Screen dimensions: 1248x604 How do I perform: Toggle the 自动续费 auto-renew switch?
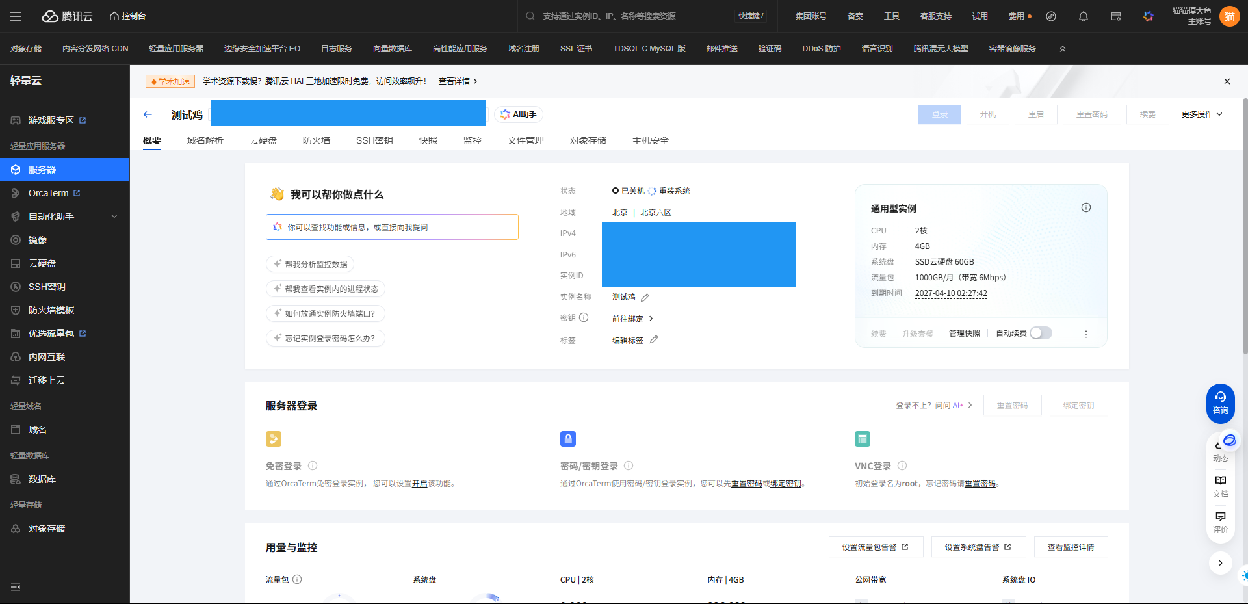1040,334
